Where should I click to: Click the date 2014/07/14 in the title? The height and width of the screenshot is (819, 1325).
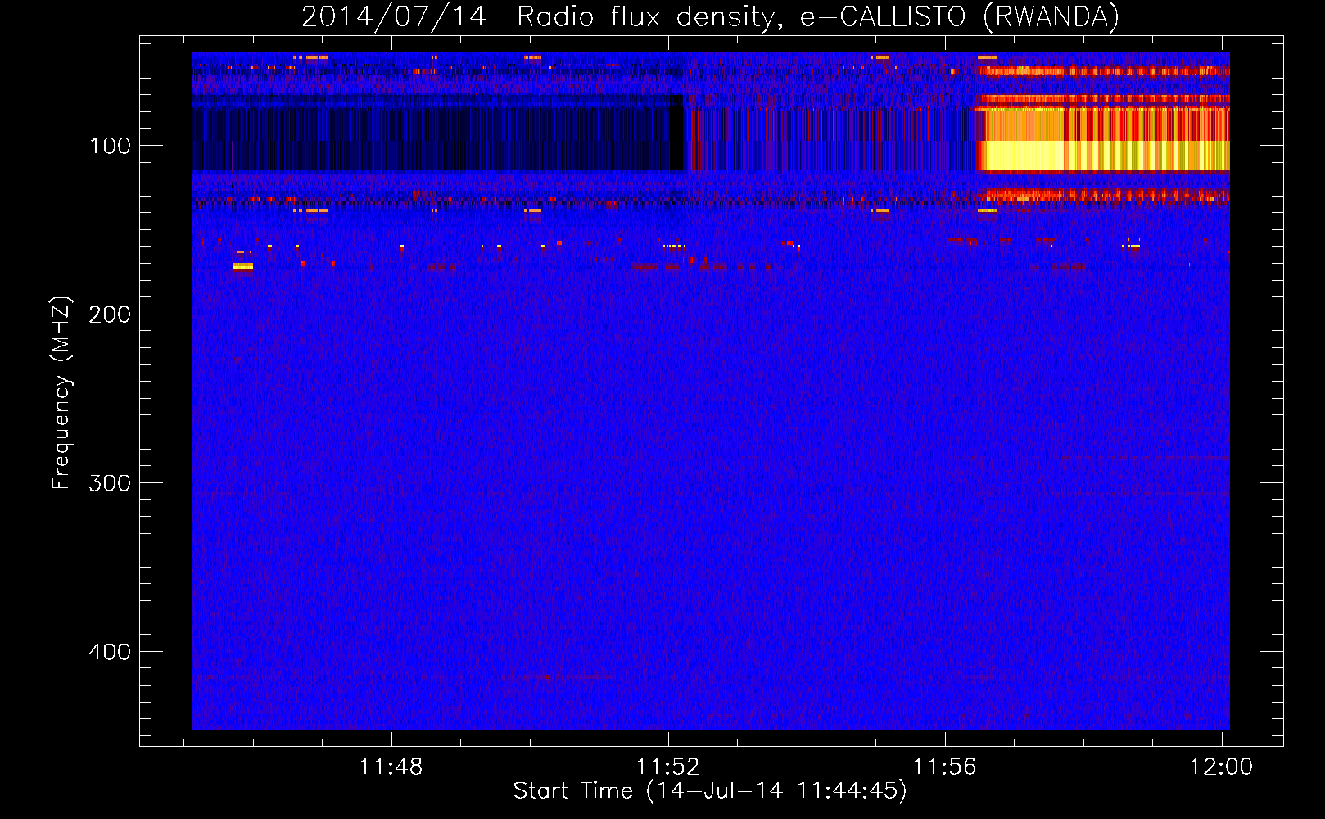tap(394, 16)
